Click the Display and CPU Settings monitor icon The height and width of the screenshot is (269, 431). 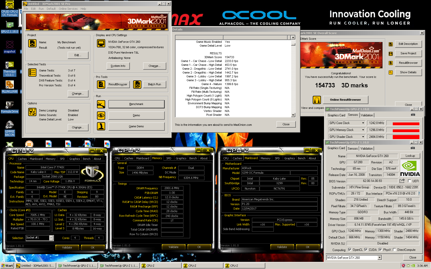[x=101, y=43]
